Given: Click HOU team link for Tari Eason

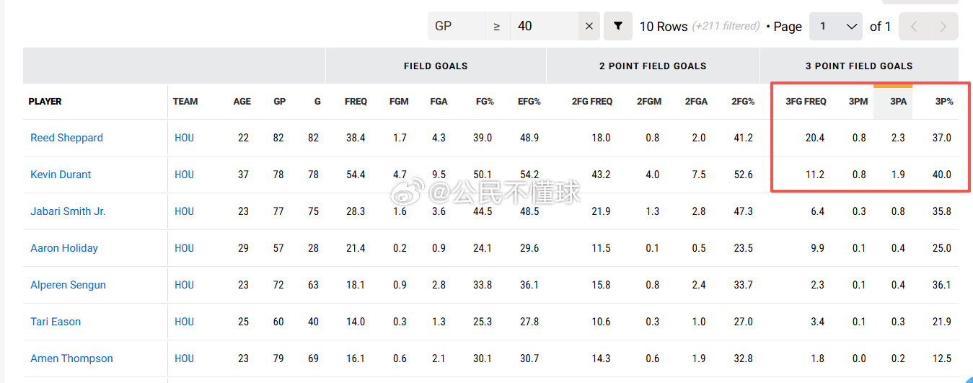Looking at the screenshot, I should click(184, 322).
